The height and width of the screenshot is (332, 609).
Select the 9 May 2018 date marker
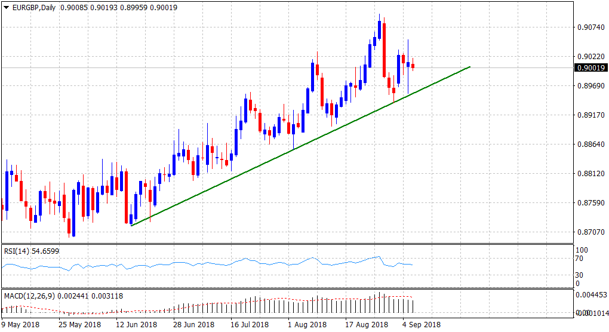tap(21, 325)
